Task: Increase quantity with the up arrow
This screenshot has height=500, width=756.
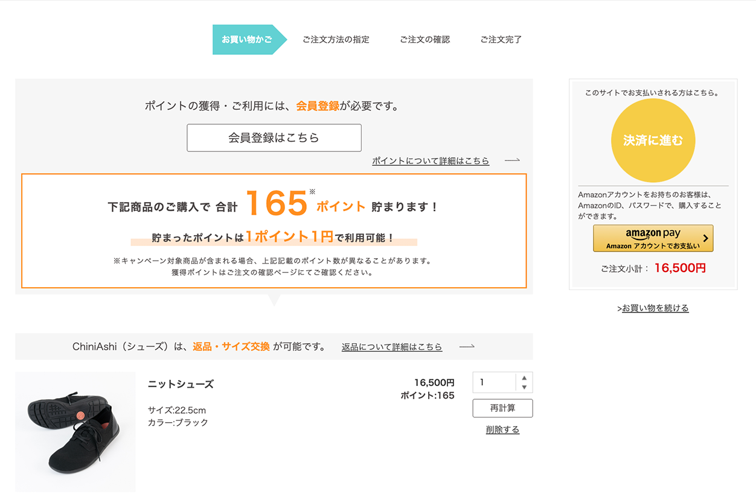Action: [524, 378]
